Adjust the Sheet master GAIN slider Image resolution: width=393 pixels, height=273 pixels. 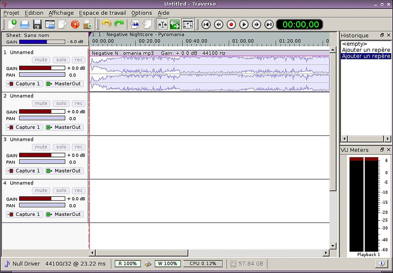click(x=42, y=42)
